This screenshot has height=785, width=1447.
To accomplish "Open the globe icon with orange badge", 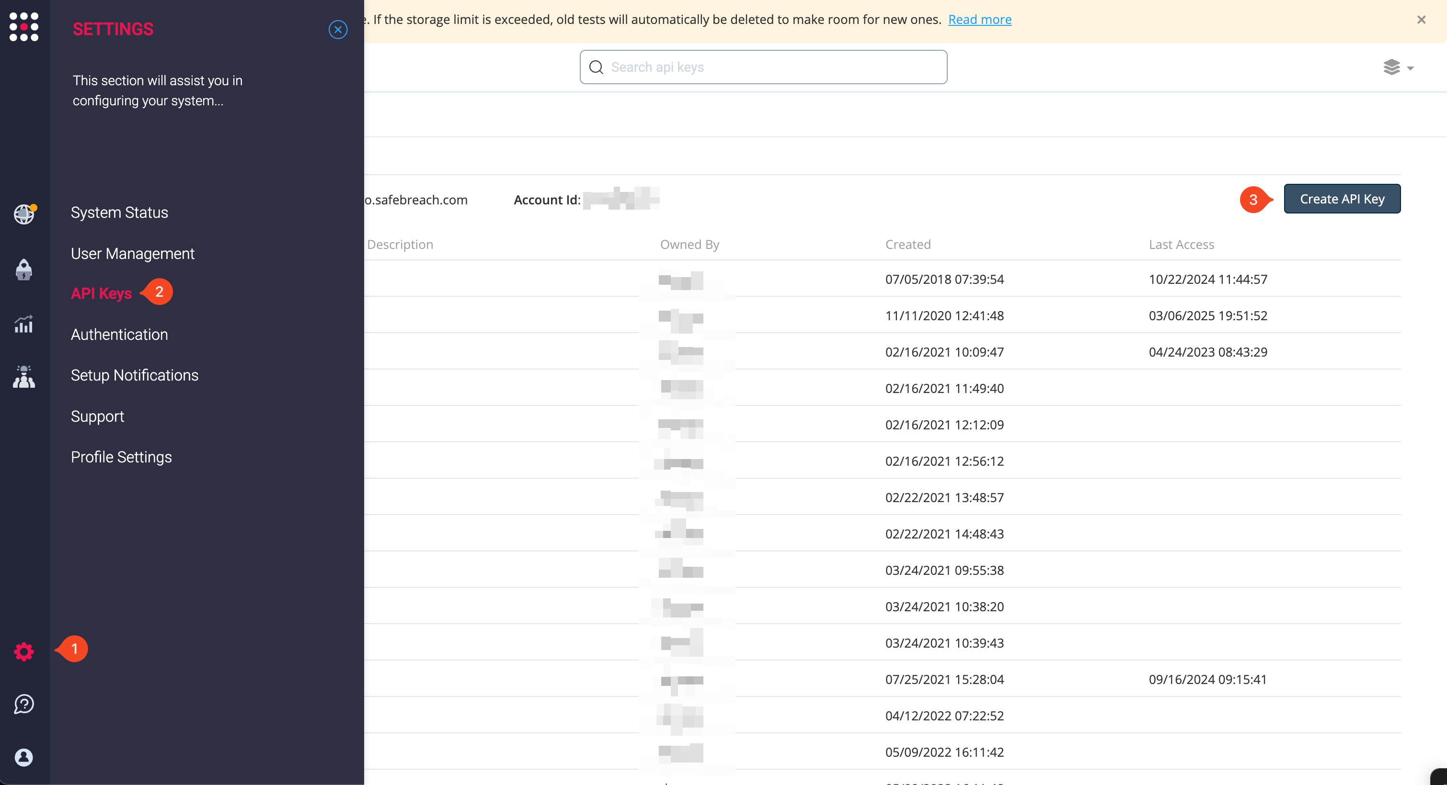I will [x=23, y=214].
